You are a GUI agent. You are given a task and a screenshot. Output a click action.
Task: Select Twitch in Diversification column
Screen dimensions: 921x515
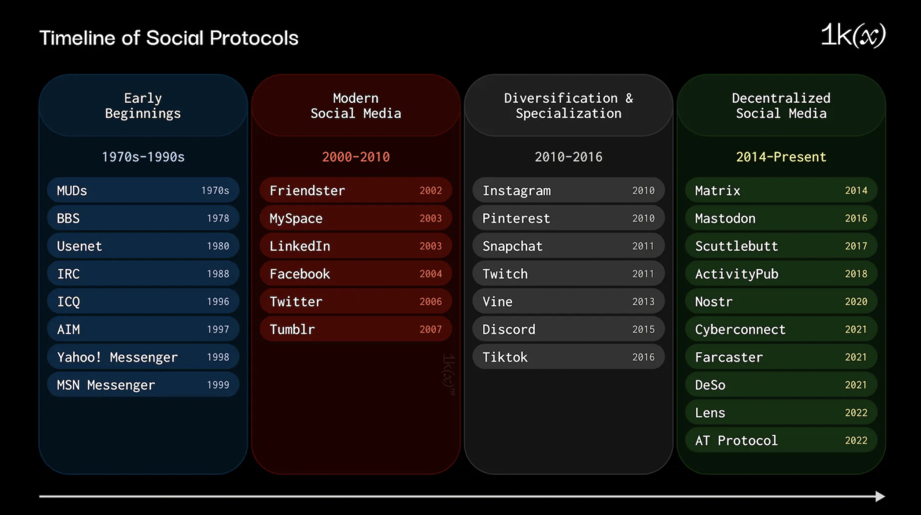(x=568, y=273)
